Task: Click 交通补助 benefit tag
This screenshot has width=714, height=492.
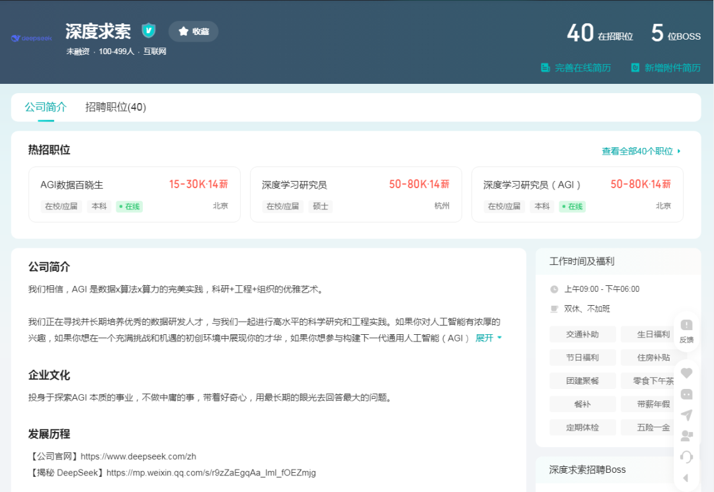Action: tap(582, 334)
